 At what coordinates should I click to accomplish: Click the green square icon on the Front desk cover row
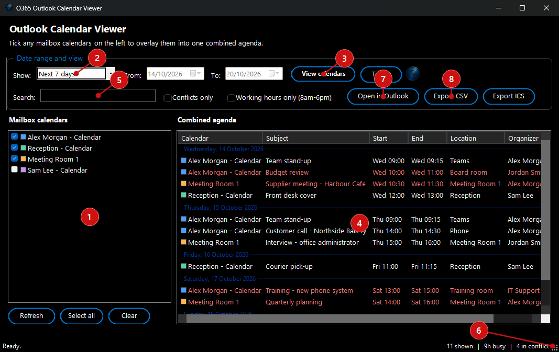tap(183, 195)
